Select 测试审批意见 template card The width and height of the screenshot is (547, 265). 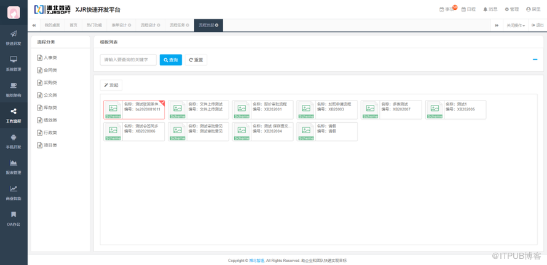[198, 132]
